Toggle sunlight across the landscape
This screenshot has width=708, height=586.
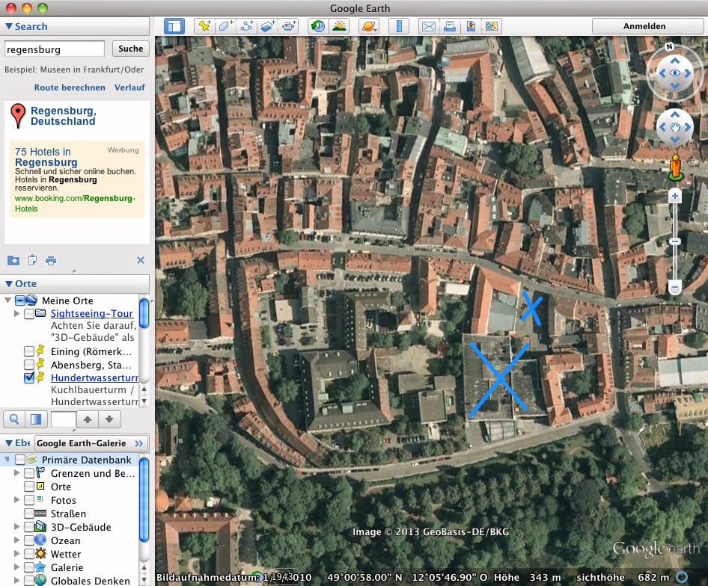coord(339,26)
